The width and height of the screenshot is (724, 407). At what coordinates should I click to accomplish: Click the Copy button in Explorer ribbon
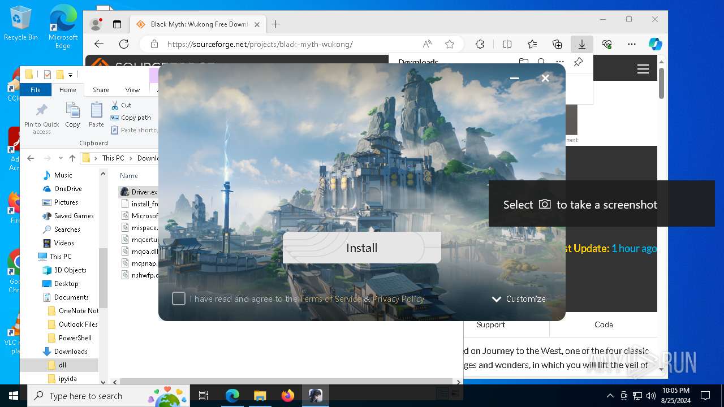click(x=72, y=115)
